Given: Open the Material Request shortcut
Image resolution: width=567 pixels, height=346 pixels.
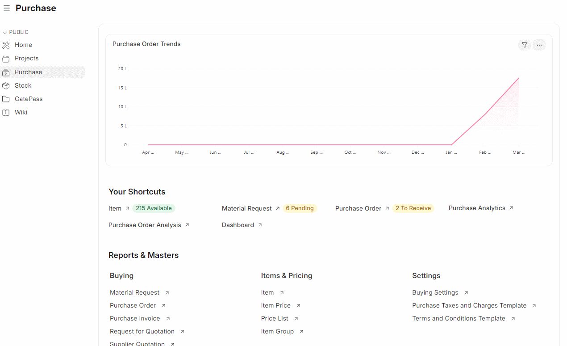Looking at the screenshot, I should click(x=246, y=208).
